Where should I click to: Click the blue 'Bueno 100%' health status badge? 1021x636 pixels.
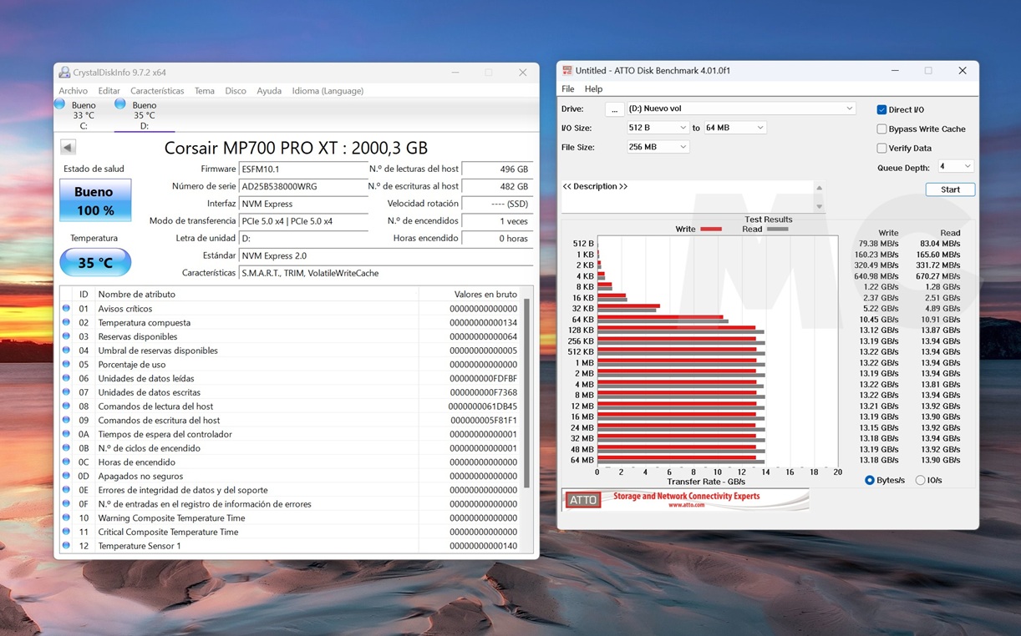[94, 200]
